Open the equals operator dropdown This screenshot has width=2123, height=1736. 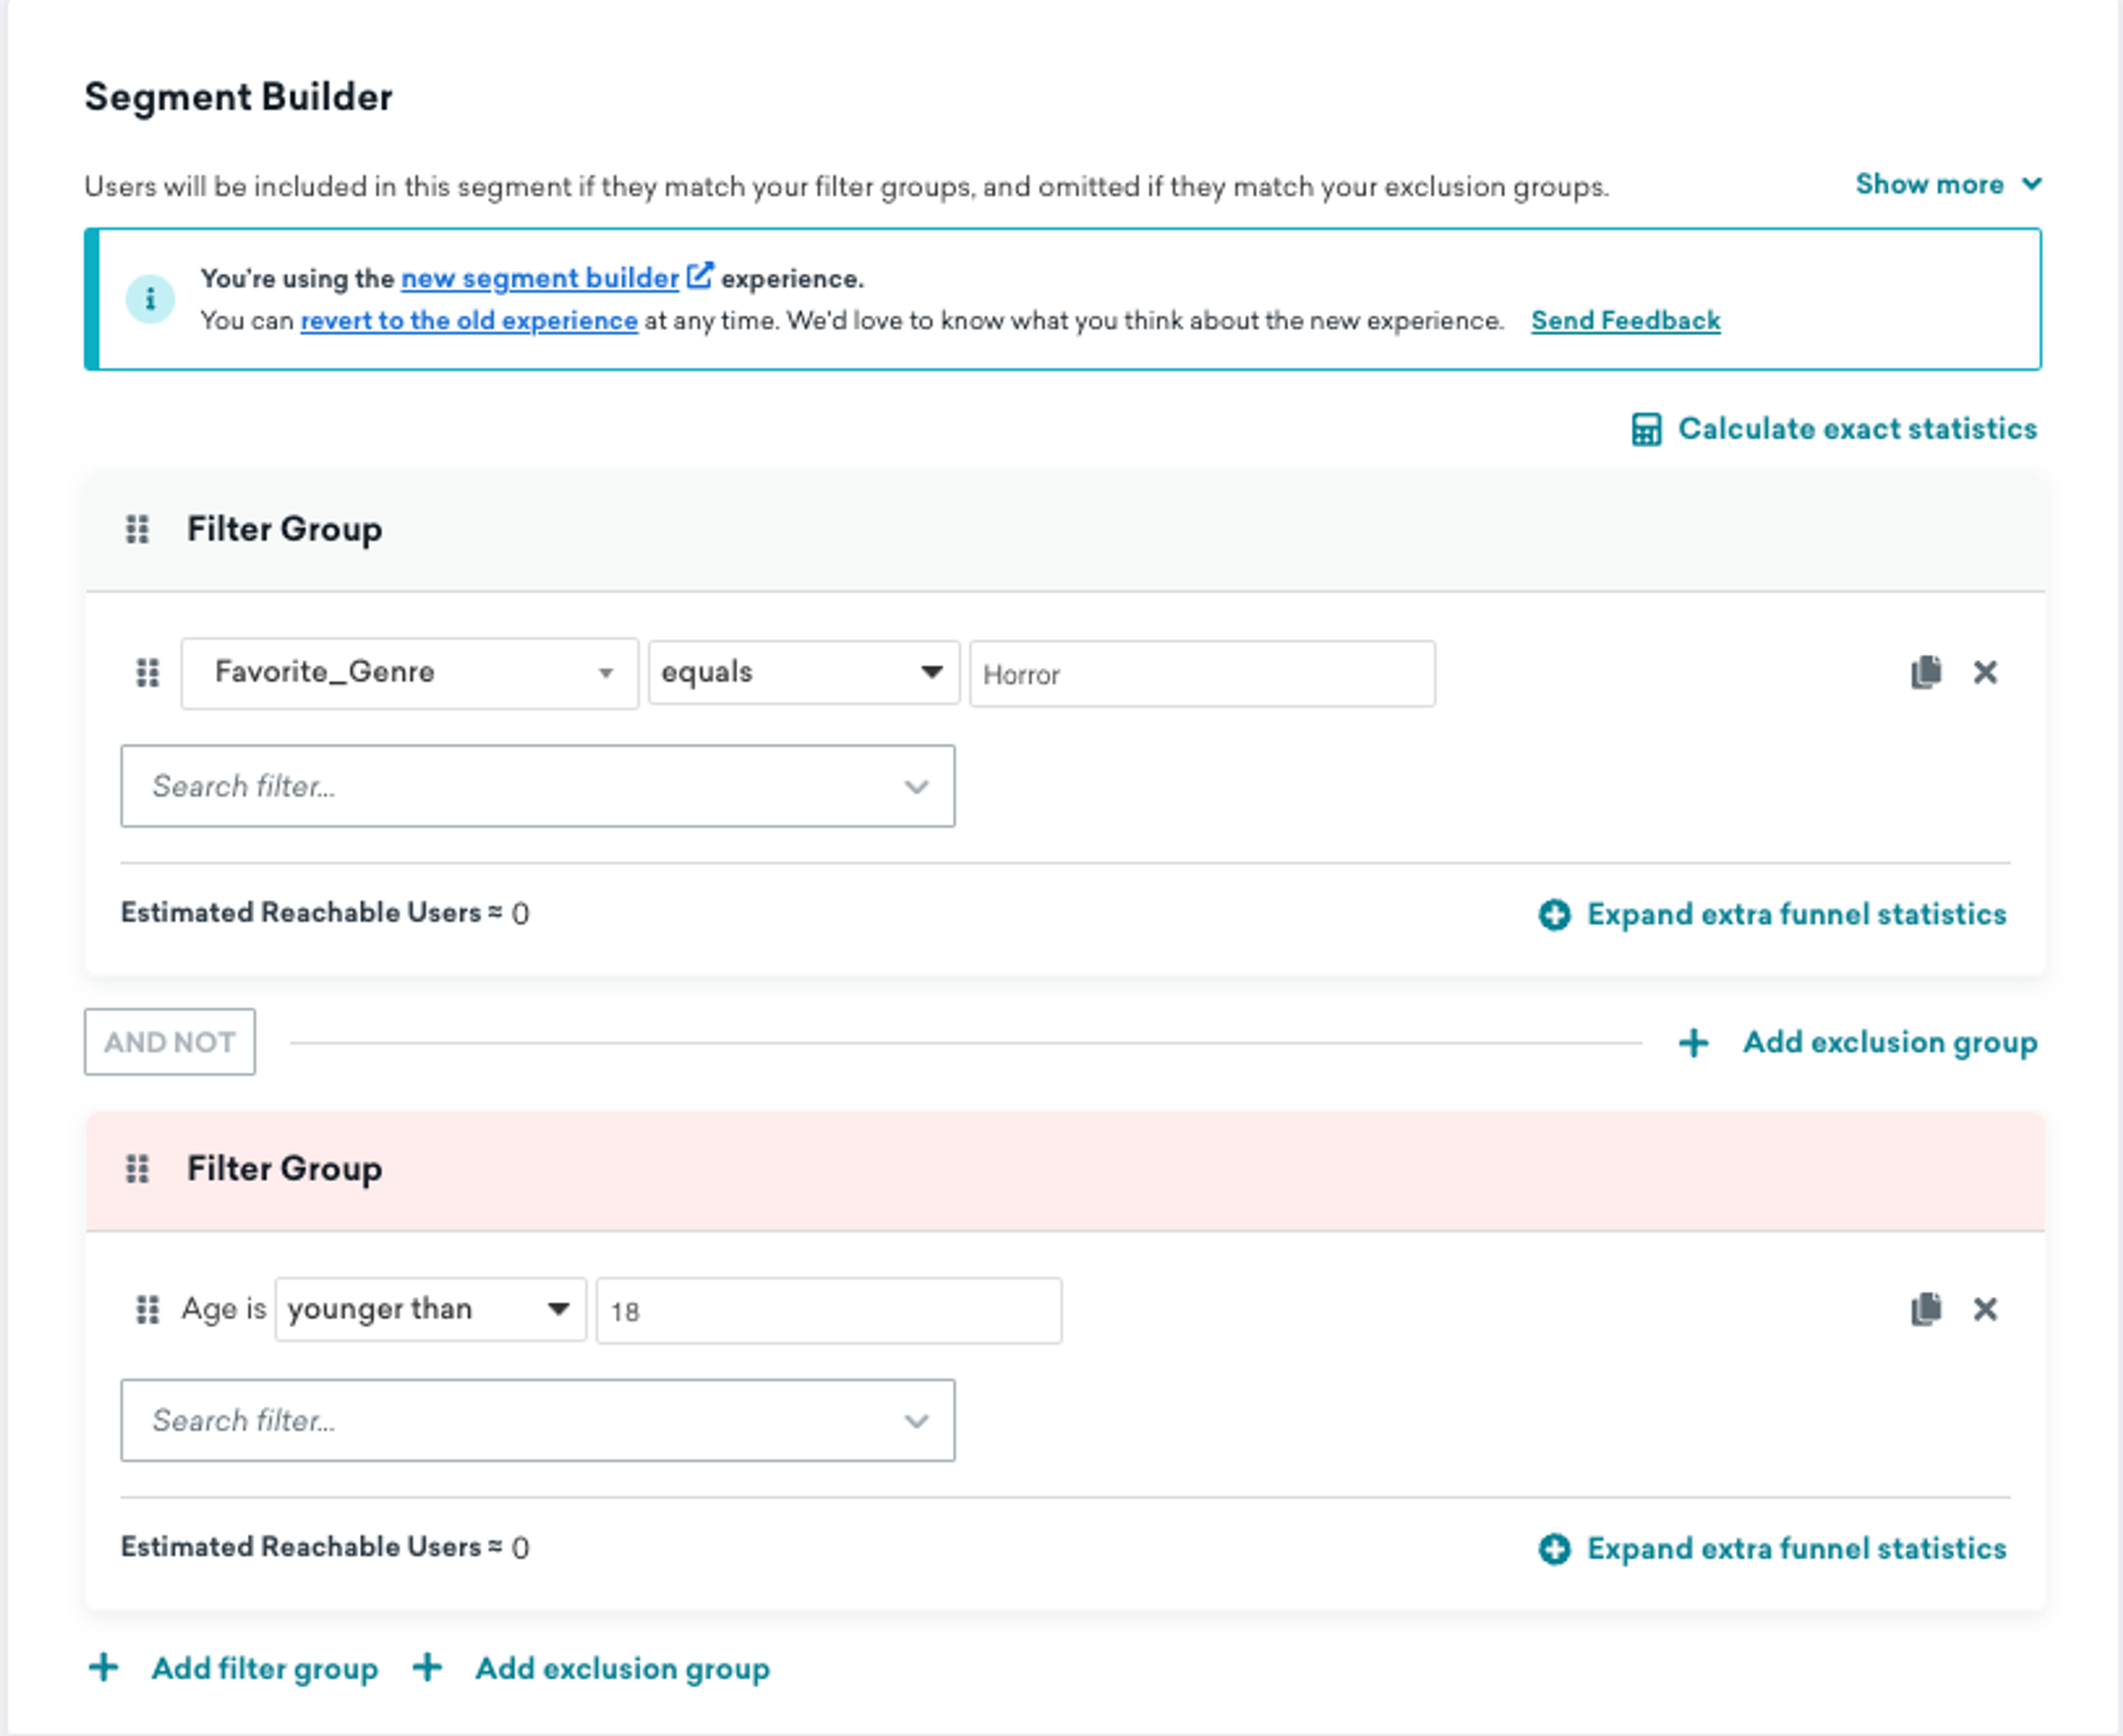click(x=803, y=673)
